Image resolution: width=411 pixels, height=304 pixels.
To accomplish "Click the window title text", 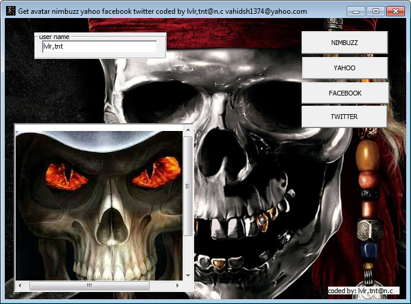I will (x=162, y=11).
